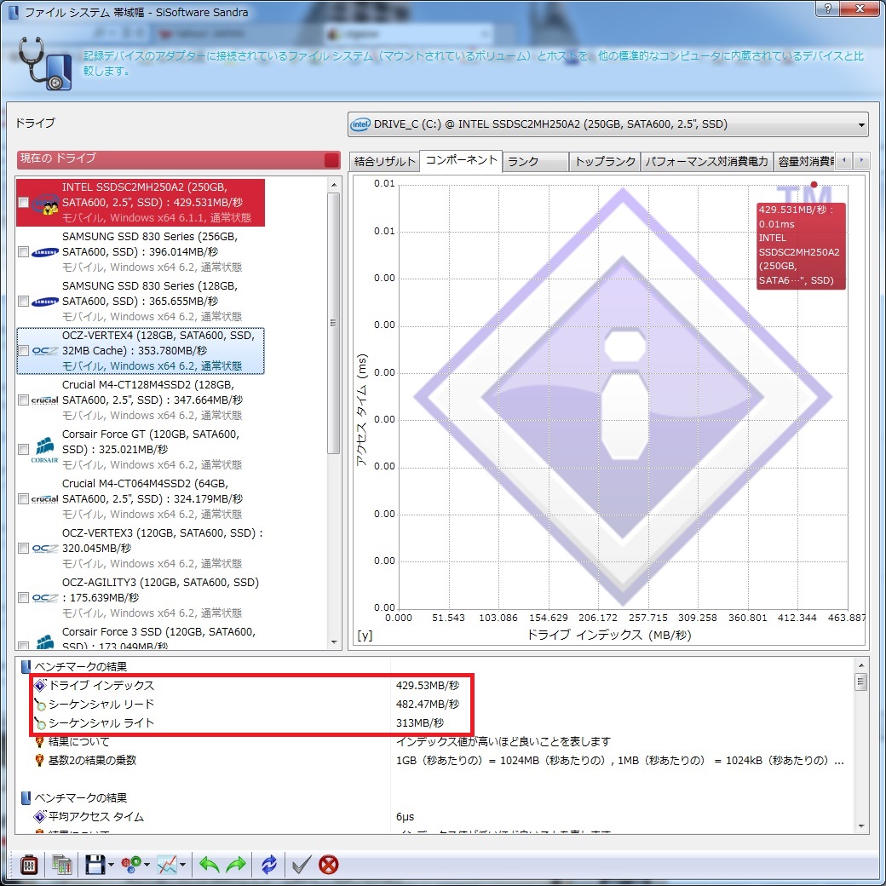Toggle checkbox for SAMSUNG SSD 830 256GB
Viewport: 886px width, 886px height.
(23, 252)
